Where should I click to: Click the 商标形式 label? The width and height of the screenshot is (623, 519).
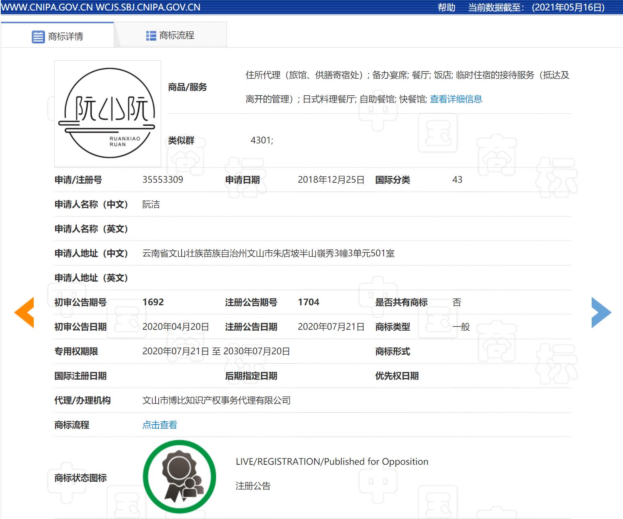[392, 351]
